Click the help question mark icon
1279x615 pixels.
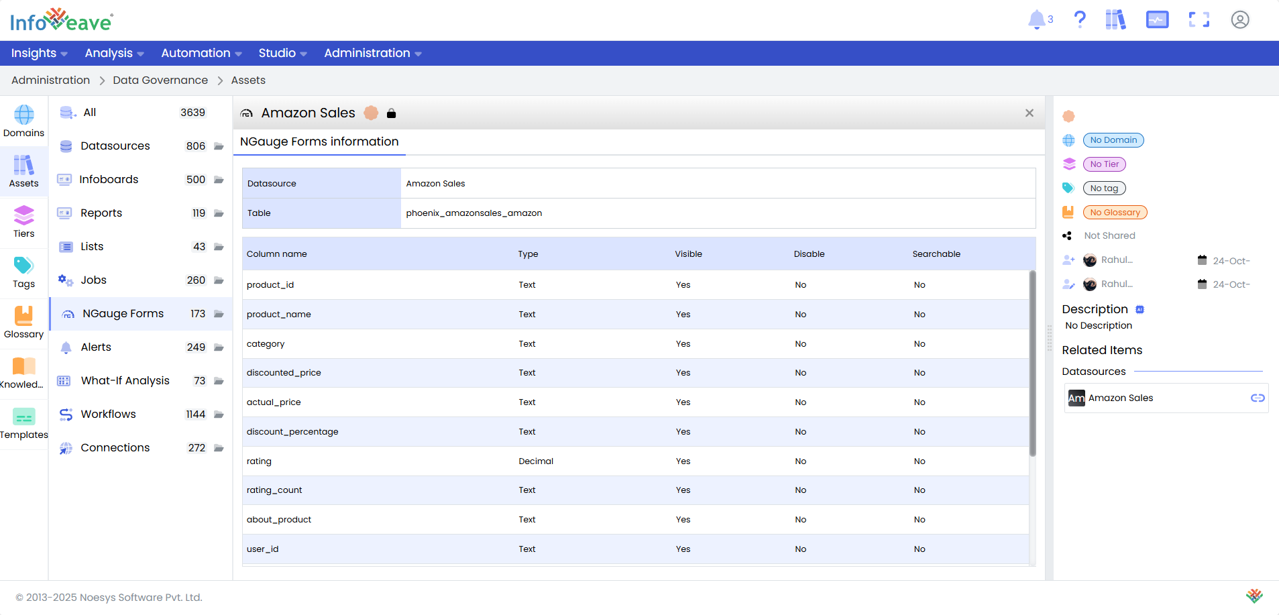click(1080, 19)
